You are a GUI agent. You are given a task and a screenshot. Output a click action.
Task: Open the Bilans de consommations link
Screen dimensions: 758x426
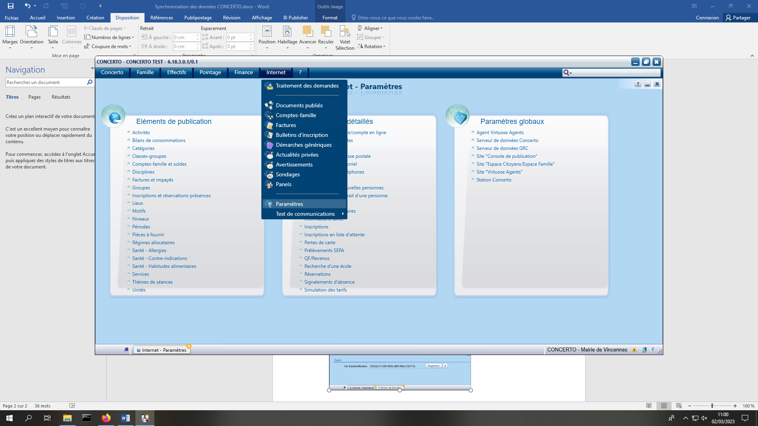(159, 140)
